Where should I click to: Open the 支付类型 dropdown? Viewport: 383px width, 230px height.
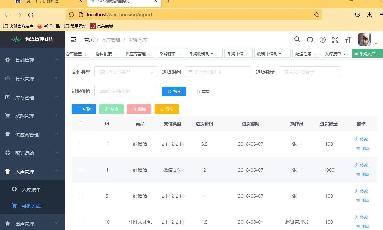126,72
